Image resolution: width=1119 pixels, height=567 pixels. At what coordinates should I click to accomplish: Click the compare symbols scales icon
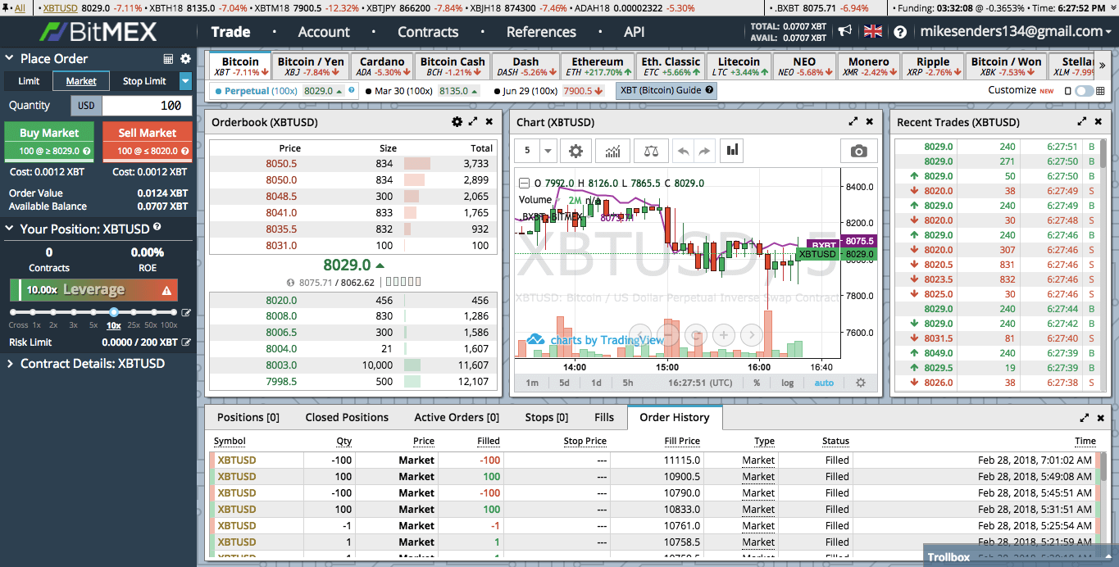pyautogui.click(x=651, y=151)
